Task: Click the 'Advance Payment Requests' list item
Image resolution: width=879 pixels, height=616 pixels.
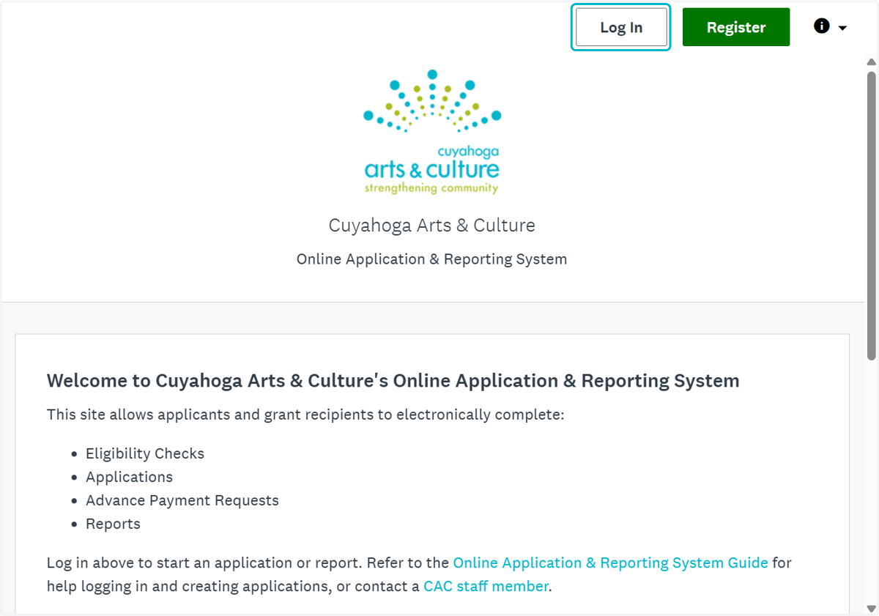Action: (x=182, y=500)
